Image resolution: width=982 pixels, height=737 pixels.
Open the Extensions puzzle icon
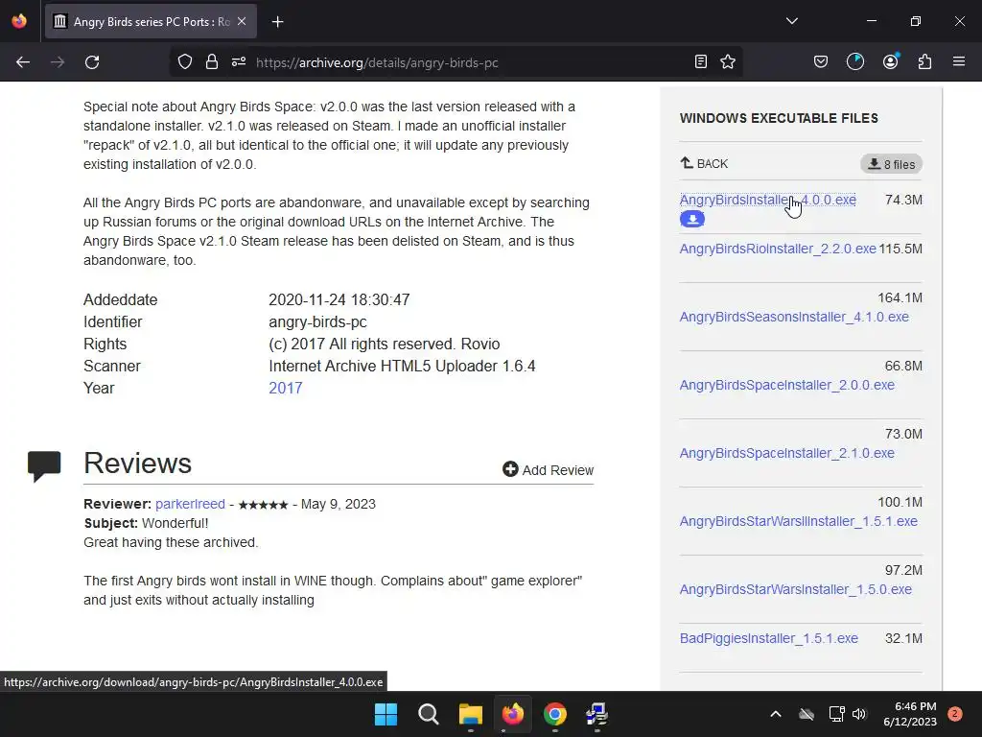(x=924, y=61)
